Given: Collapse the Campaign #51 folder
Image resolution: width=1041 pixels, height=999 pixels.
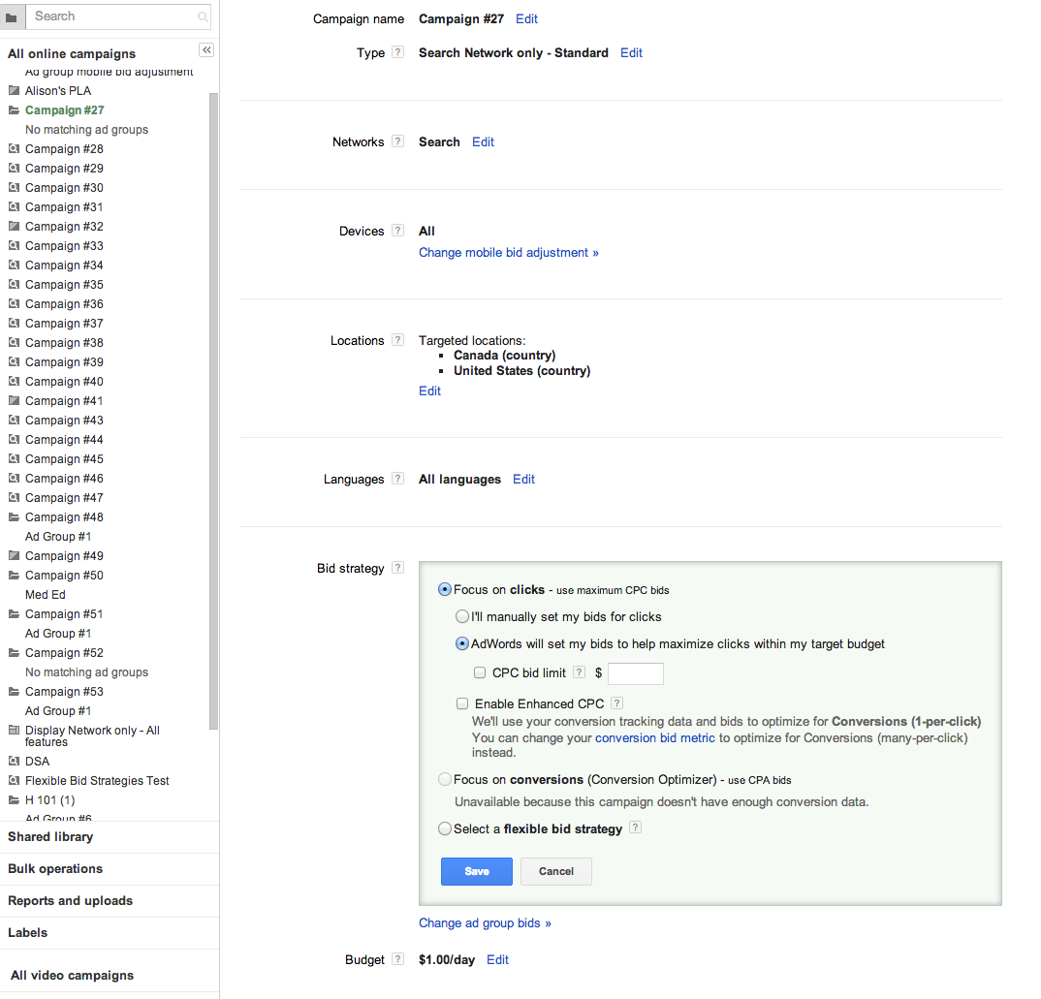Looking at the screenshot, I should [x=14, y=614].
